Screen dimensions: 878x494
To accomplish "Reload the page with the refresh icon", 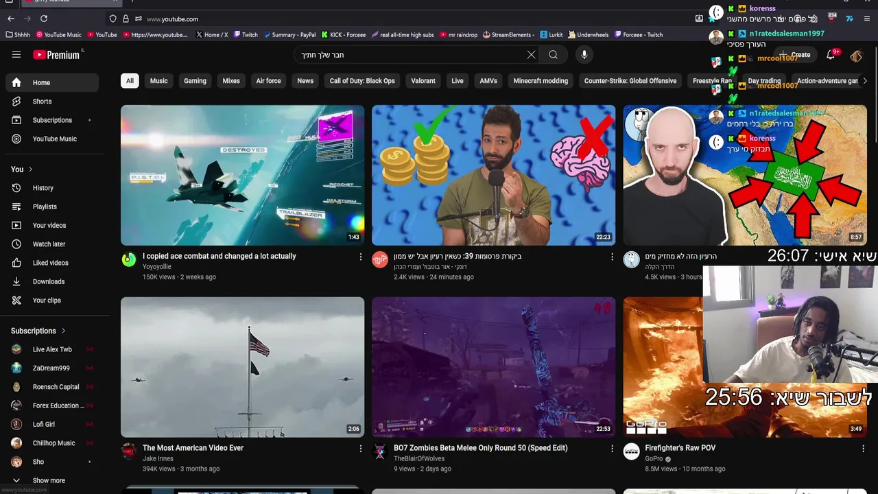I will (x=44, y=19).
